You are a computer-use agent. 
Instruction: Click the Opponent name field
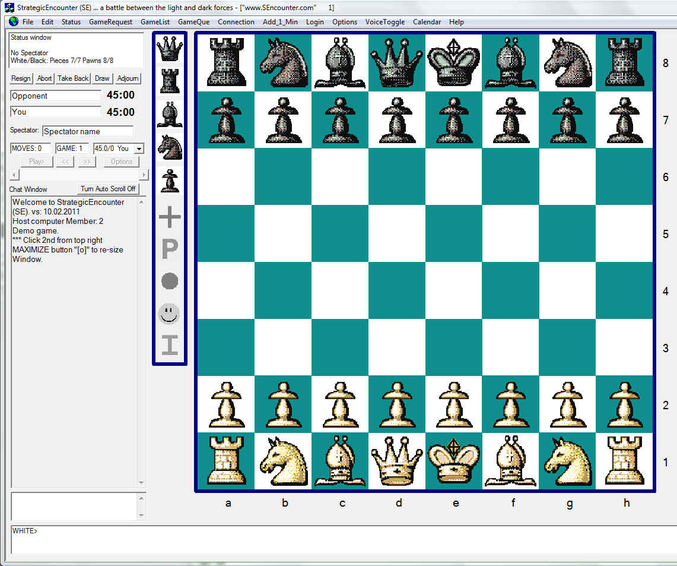tap(55, 96)
